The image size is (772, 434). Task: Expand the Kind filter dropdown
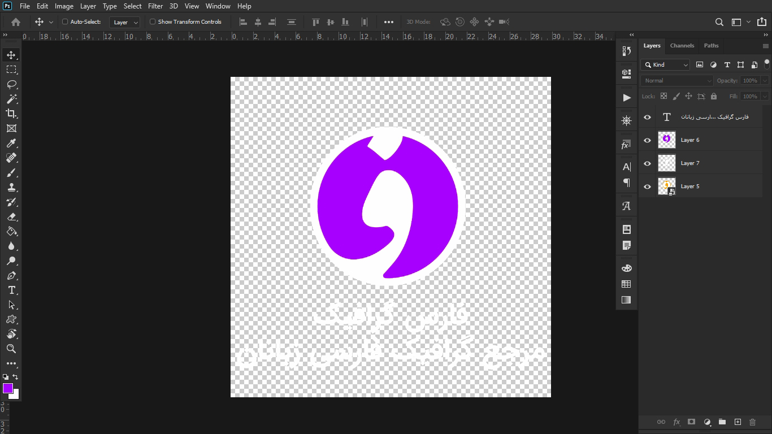[666, 65]
